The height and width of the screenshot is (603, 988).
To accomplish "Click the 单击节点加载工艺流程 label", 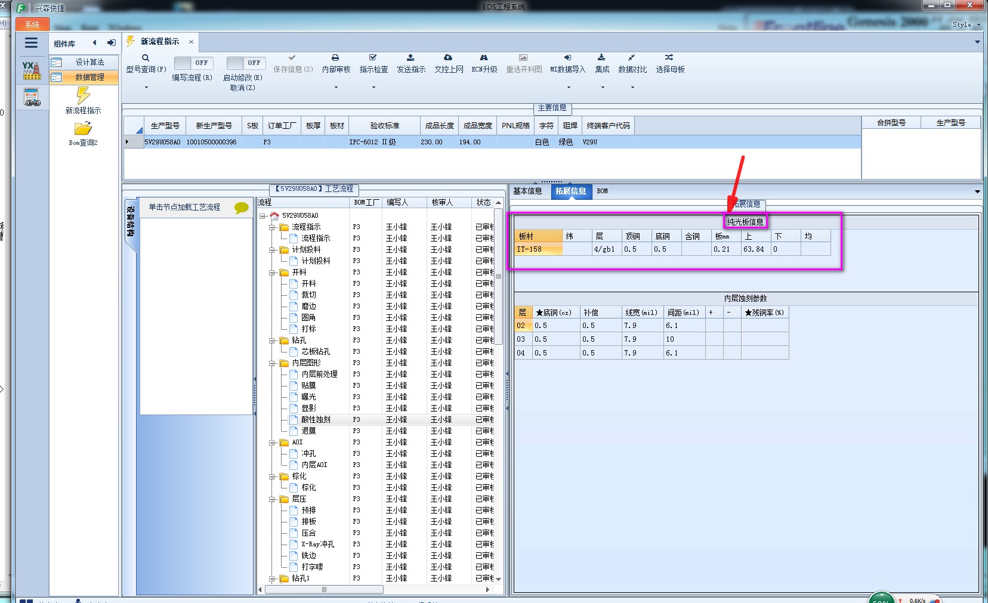I will coord(184,207).
